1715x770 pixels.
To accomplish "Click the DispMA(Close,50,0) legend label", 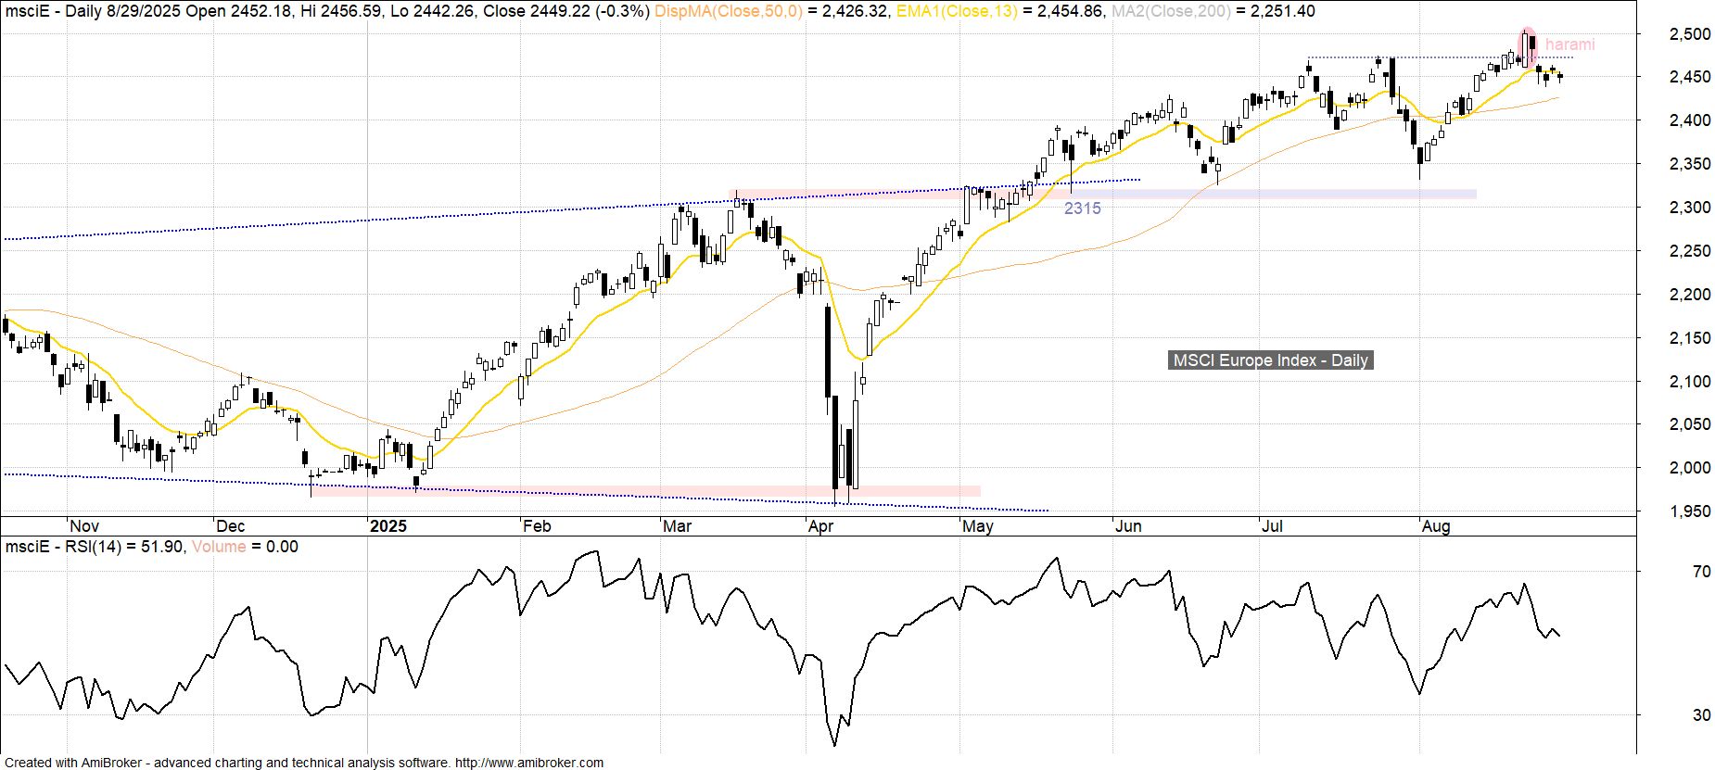I will (729, 11).
